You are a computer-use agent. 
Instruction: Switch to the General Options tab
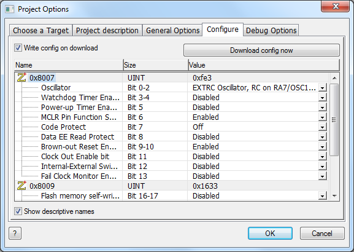pyautogui.click(x=173, y=30)
